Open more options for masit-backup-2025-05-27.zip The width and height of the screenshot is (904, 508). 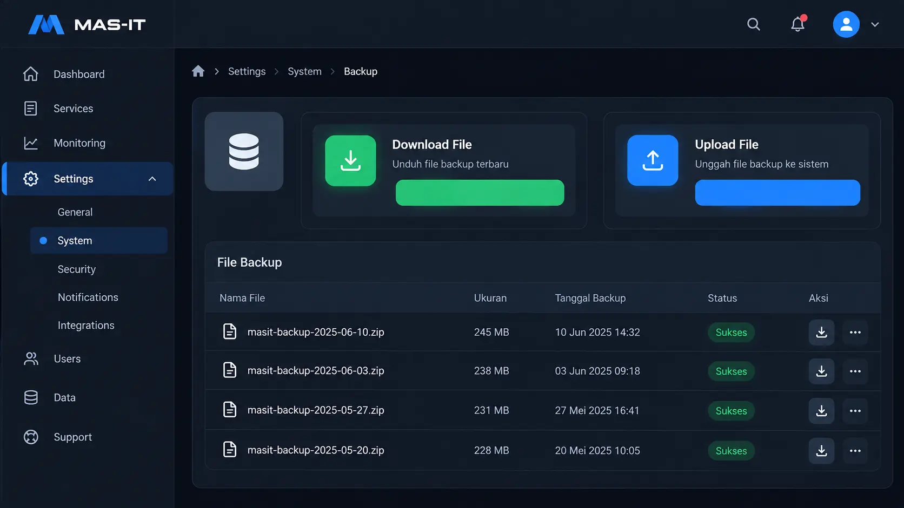point(855,411)
